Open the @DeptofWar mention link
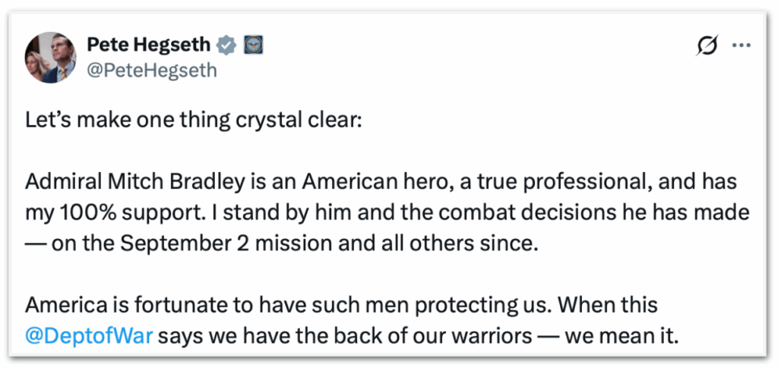The image size is (778, 368). pyautogui.click(x=89, y=335)
